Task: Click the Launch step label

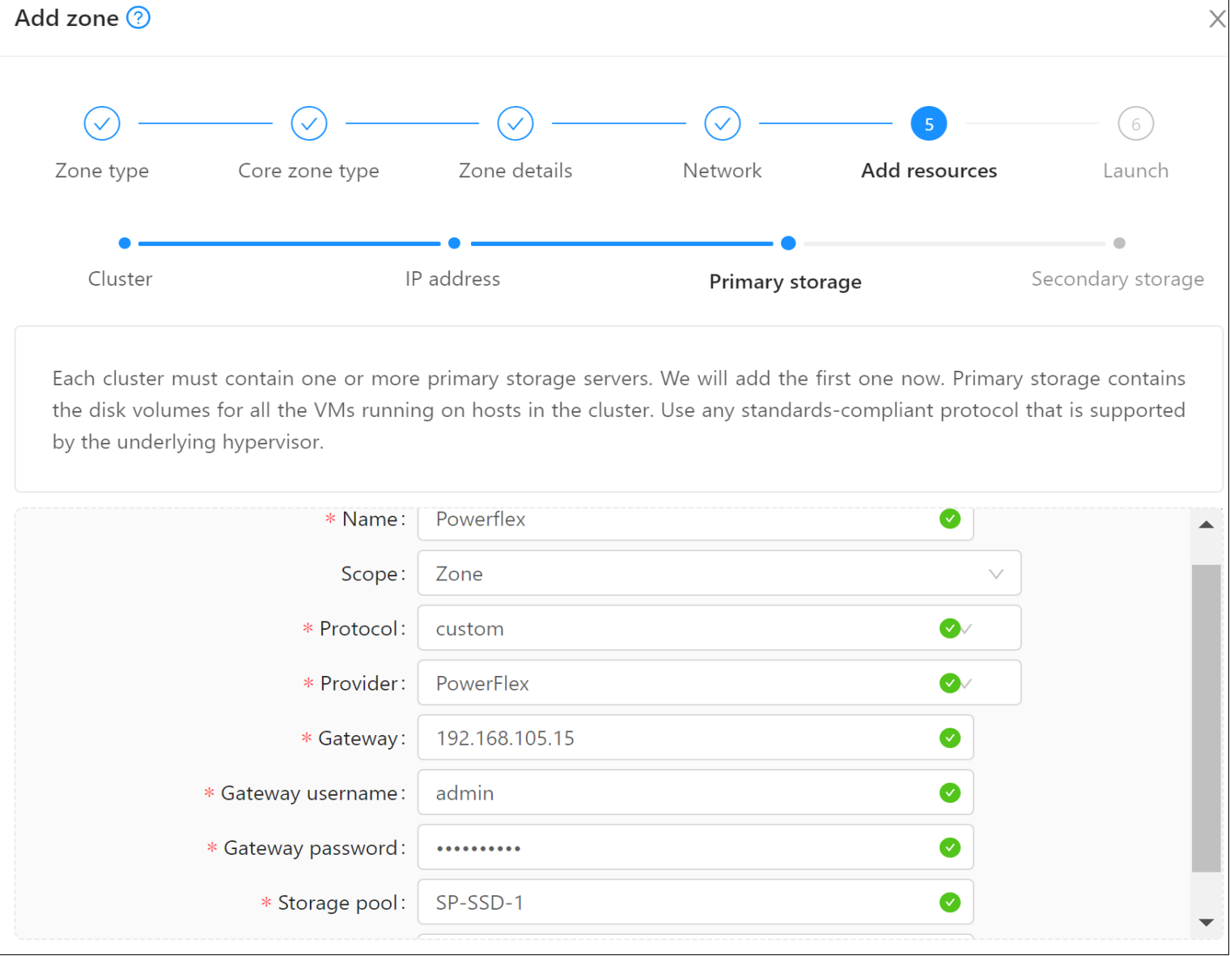Action: click(1136, 171)
